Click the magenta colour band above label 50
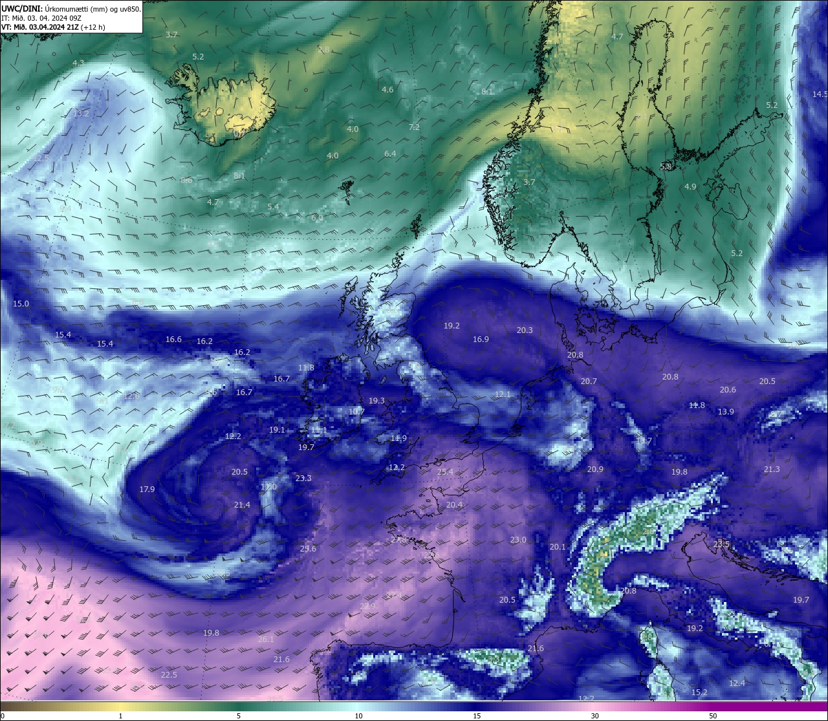Screen dimensions: 828x721 click(713, 706)
